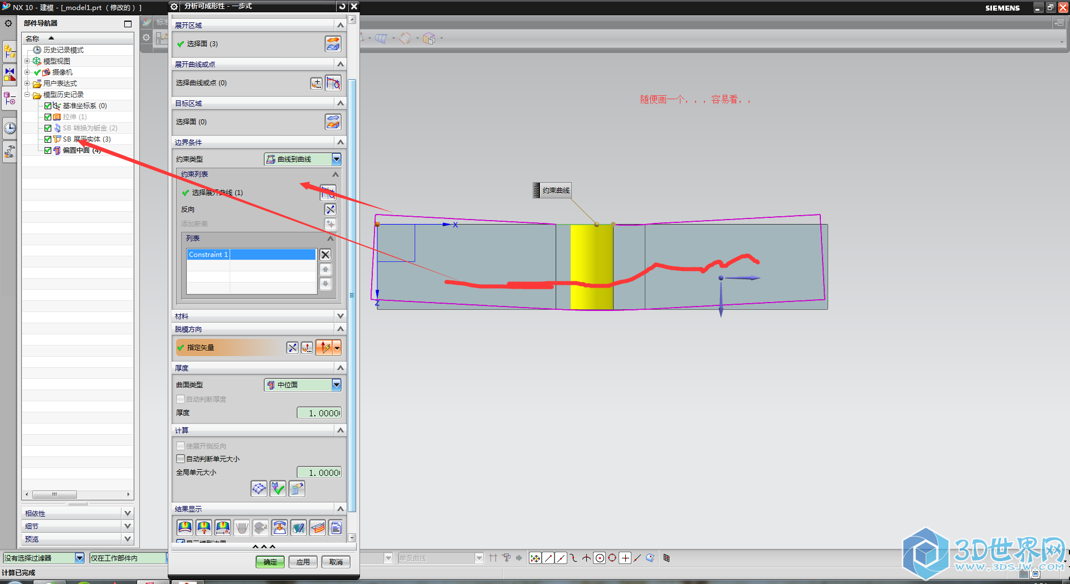Expand the 预览 panel
Viewport: 1070px width, 584px height.
click(128, 539)
